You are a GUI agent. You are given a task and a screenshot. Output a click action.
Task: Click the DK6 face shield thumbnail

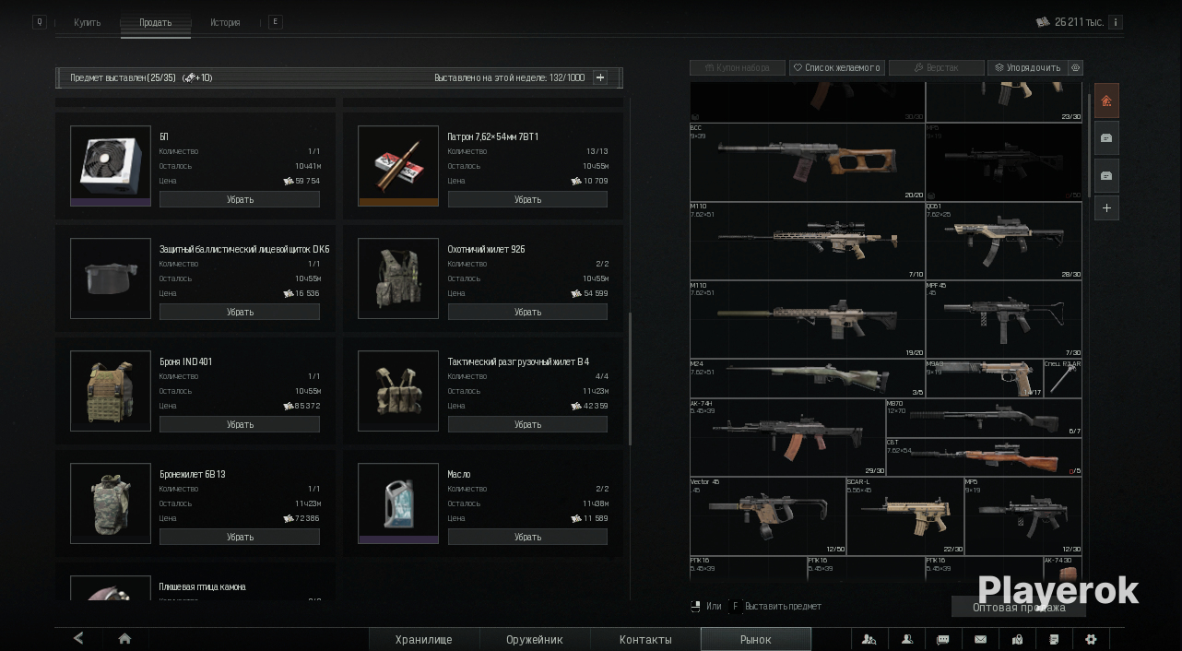tap(111, 278)
